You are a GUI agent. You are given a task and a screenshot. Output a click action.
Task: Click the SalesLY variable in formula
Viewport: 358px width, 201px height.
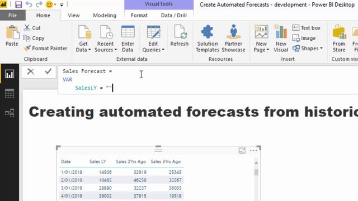[86, 88]
